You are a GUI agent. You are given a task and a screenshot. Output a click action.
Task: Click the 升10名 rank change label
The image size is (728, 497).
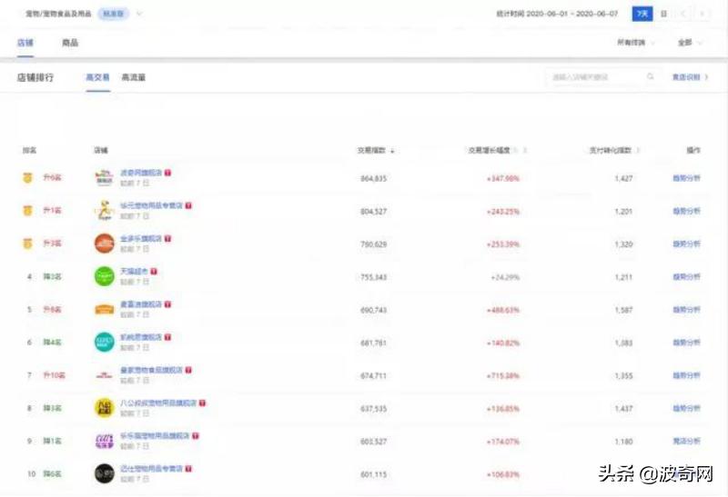pos(55,375)
